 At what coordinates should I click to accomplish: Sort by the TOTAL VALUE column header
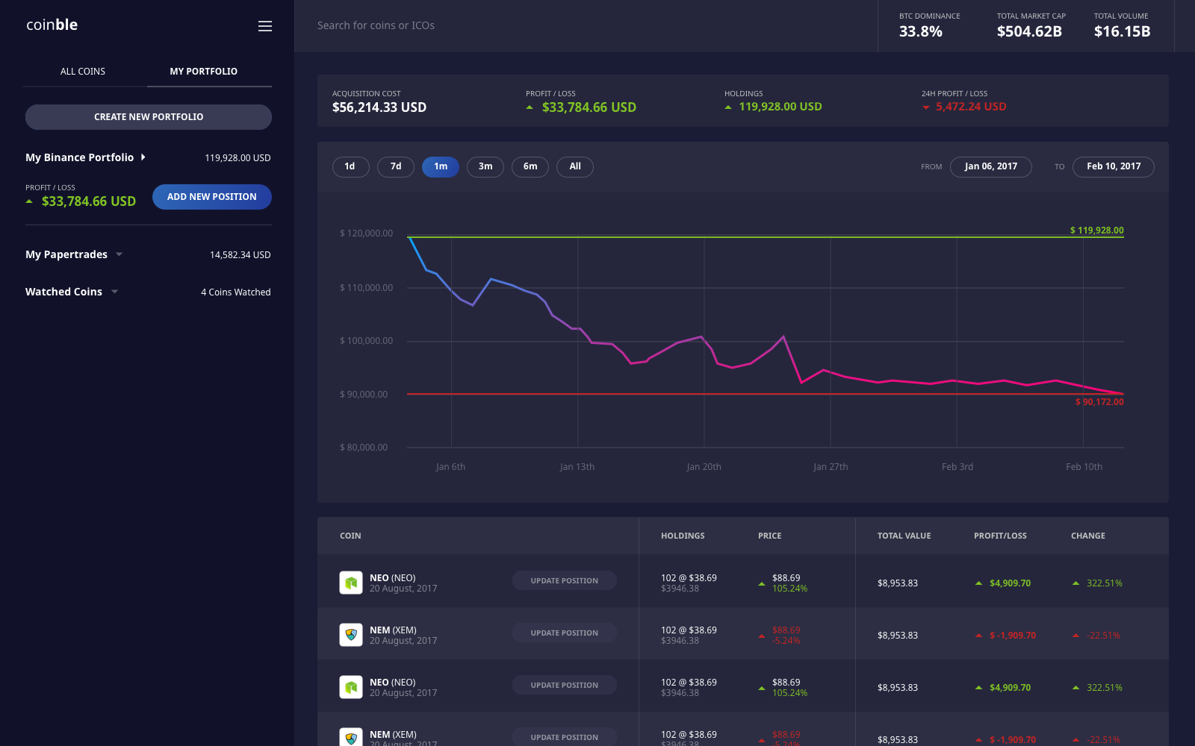[x=904, y=536]
